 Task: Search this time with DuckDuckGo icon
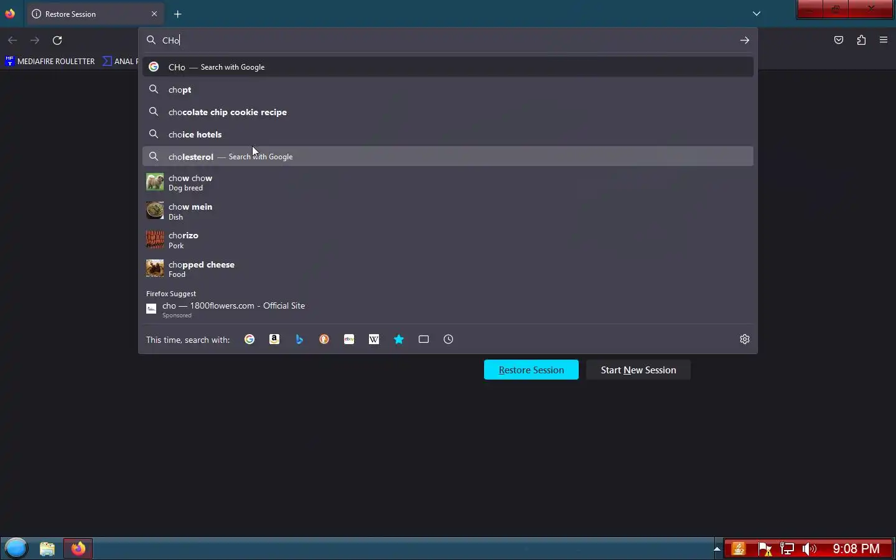324,339
